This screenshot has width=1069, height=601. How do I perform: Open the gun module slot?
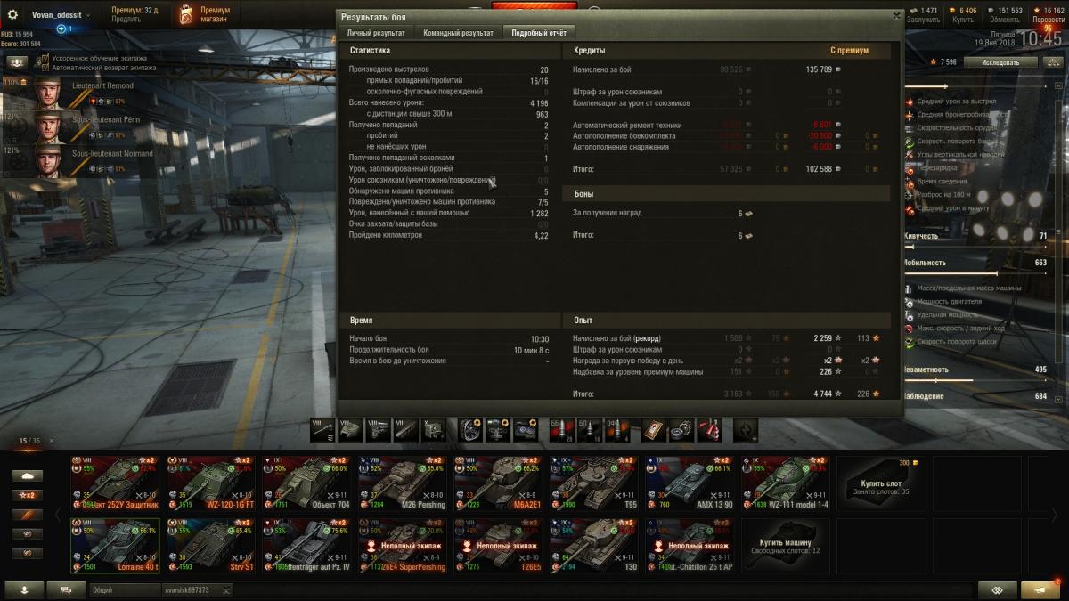tap(322, 430)
